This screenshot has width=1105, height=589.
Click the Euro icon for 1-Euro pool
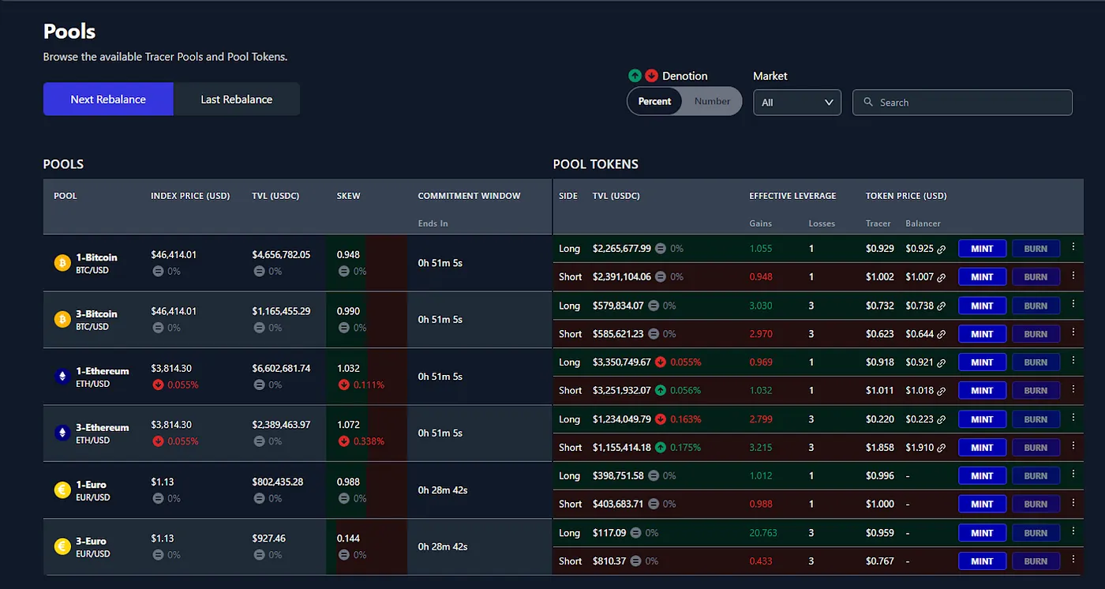pos(62,490)
